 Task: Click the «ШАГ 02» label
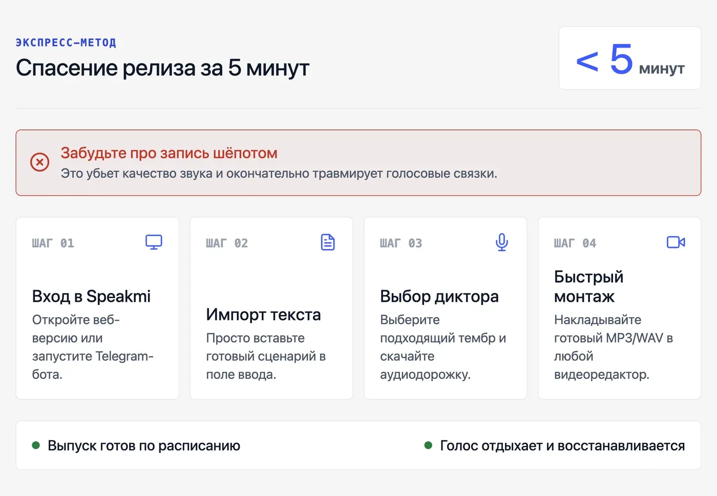(x=227, y=243)
